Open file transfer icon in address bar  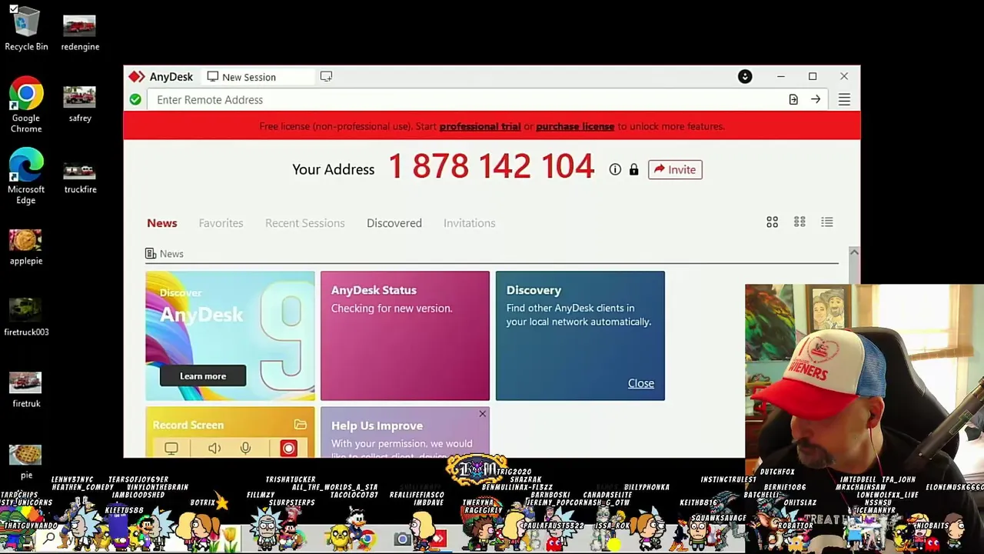[x=793, y=100]
